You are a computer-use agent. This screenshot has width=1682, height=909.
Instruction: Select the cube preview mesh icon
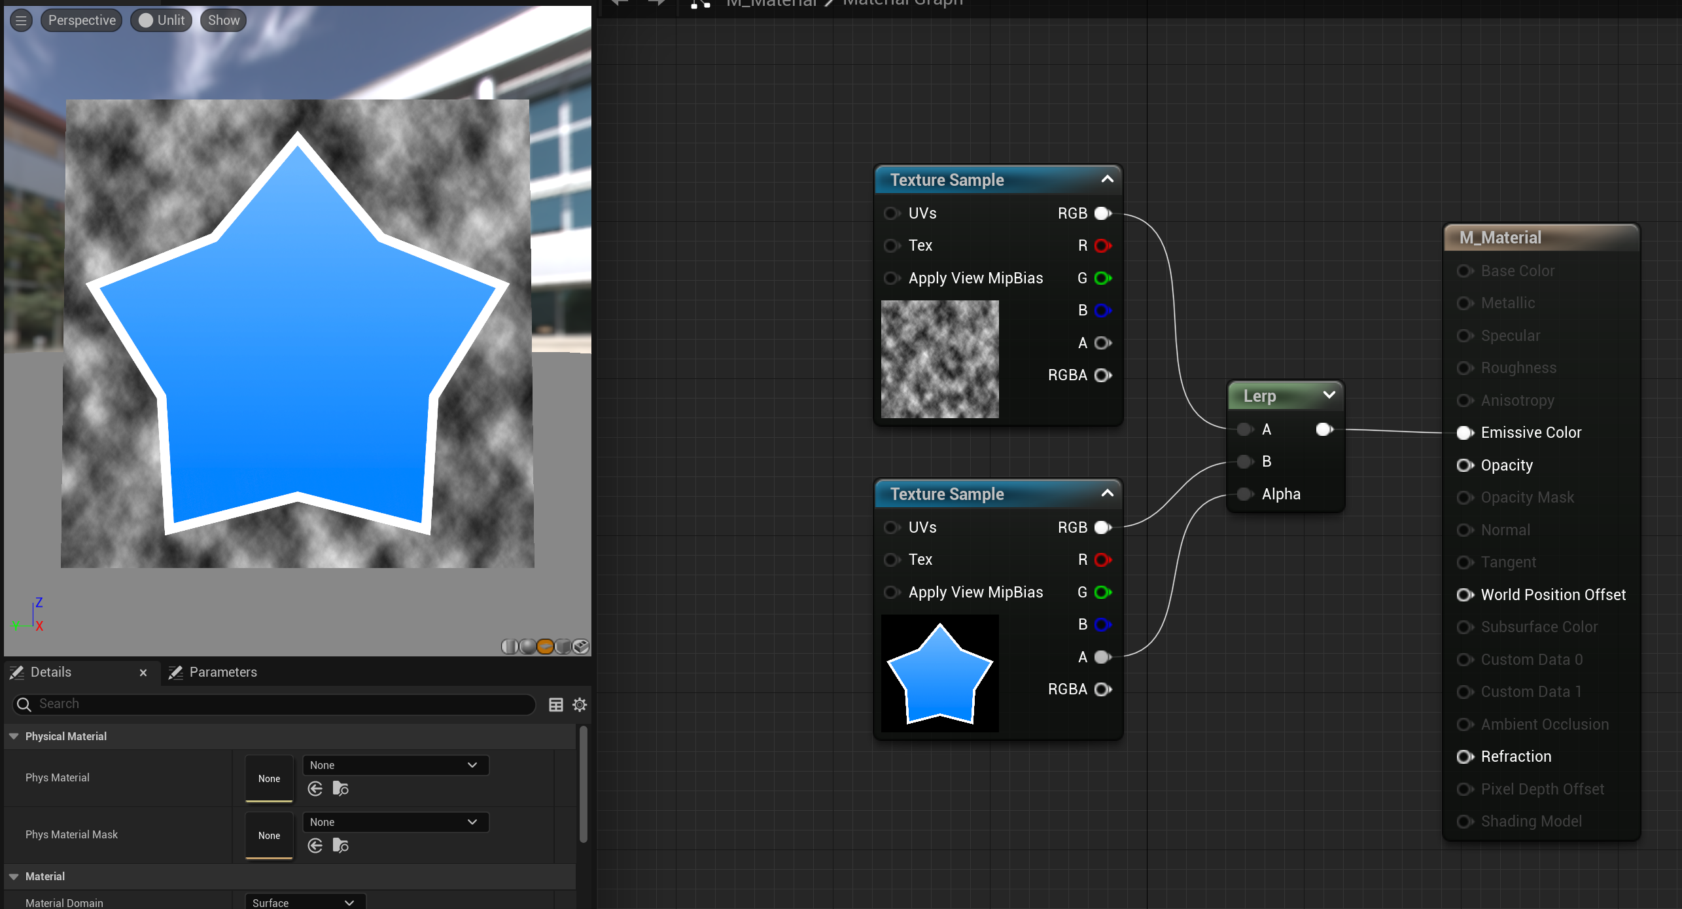[563, 647]
